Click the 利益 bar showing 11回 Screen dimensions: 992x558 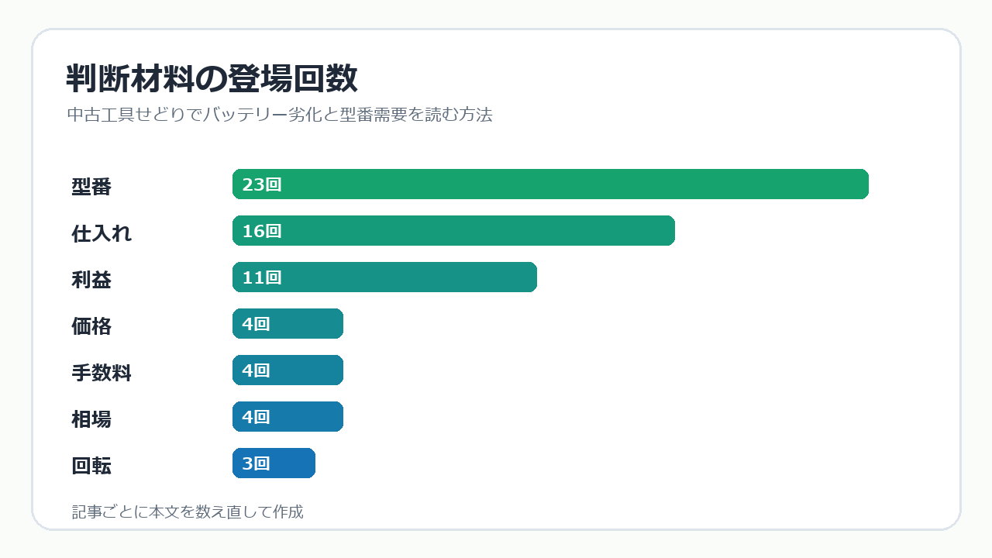(384, 277)
